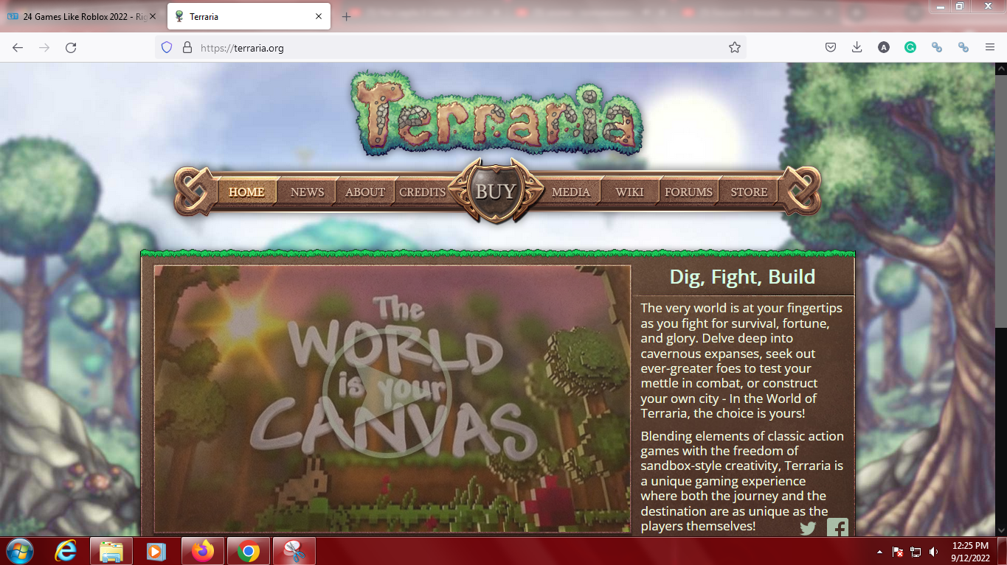Close the 24 Games Like Roblox tab

153,16
